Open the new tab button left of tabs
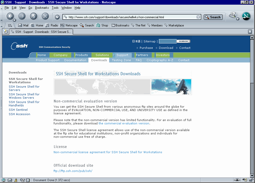 tap(5, 32)
